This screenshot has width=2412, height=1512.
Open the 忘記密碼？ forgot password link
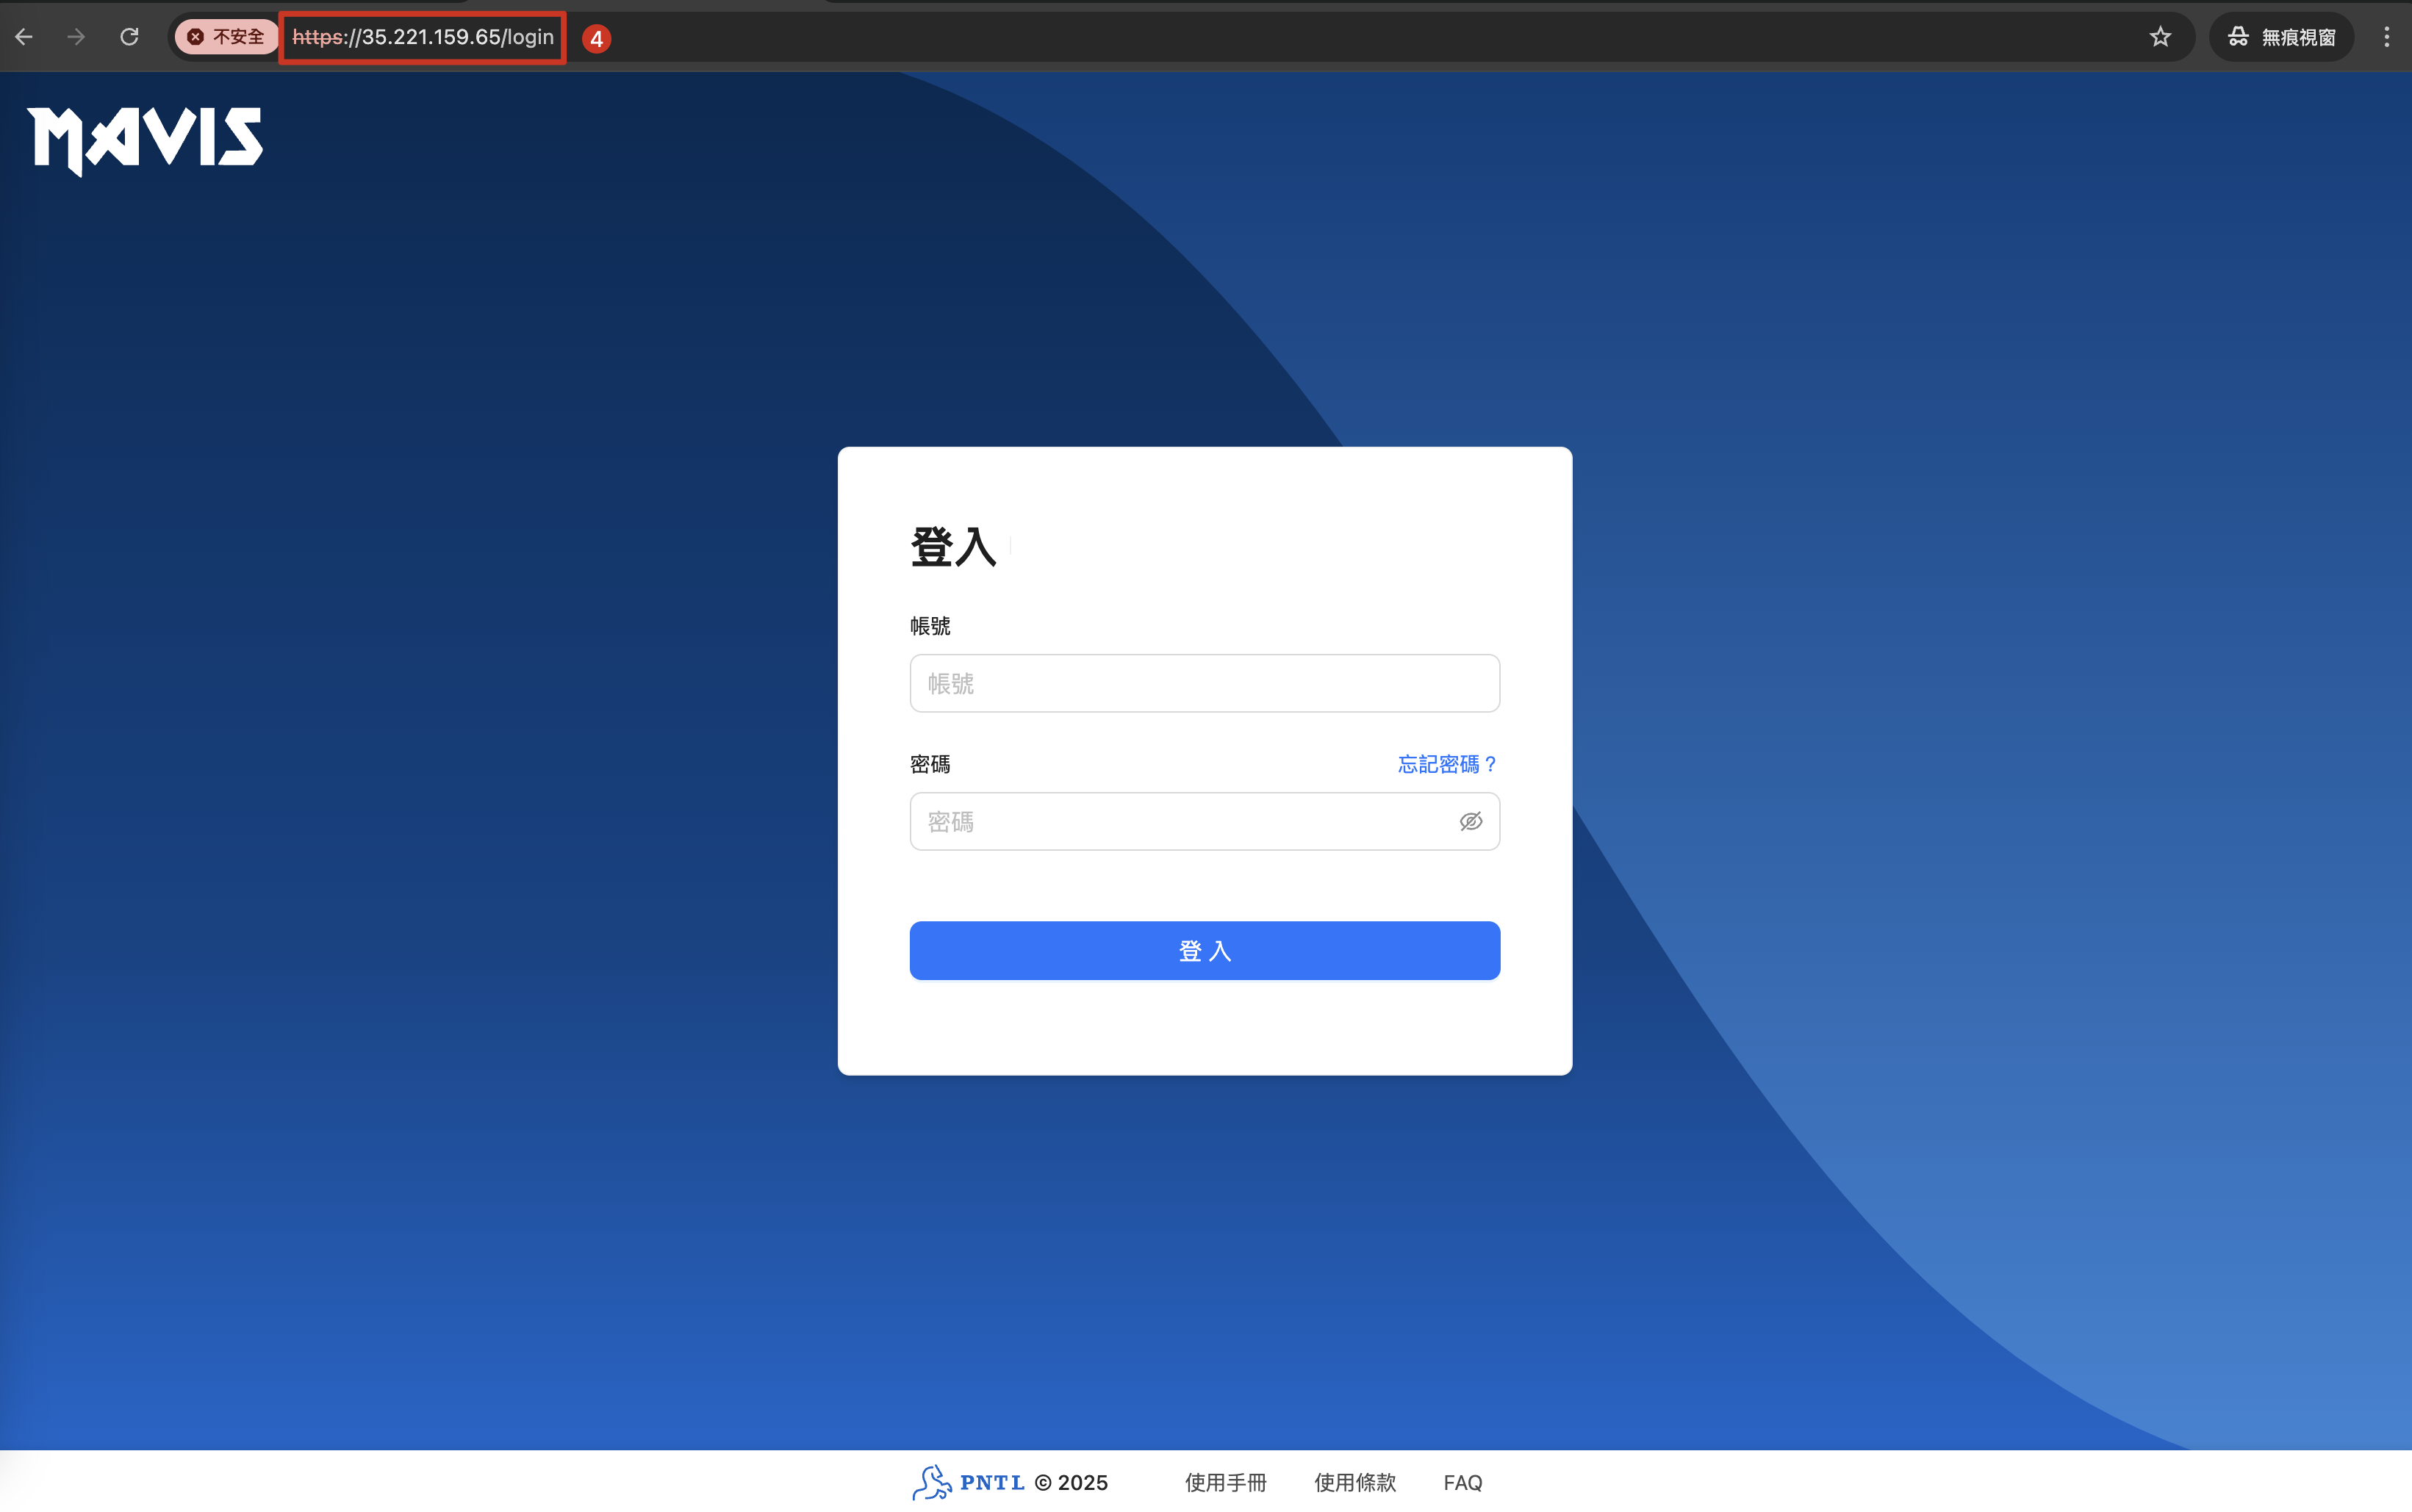tap(1446, 764)
